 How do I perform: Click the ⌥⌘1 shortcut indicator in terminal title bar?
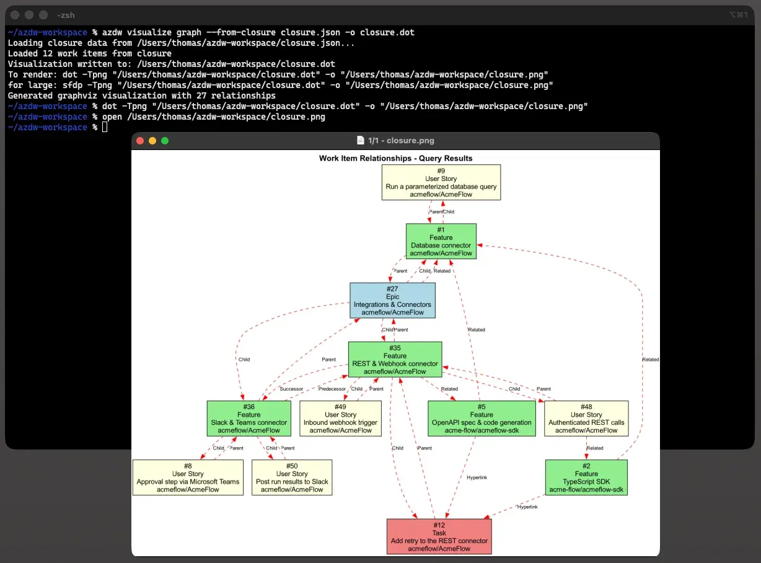[739, 15]
